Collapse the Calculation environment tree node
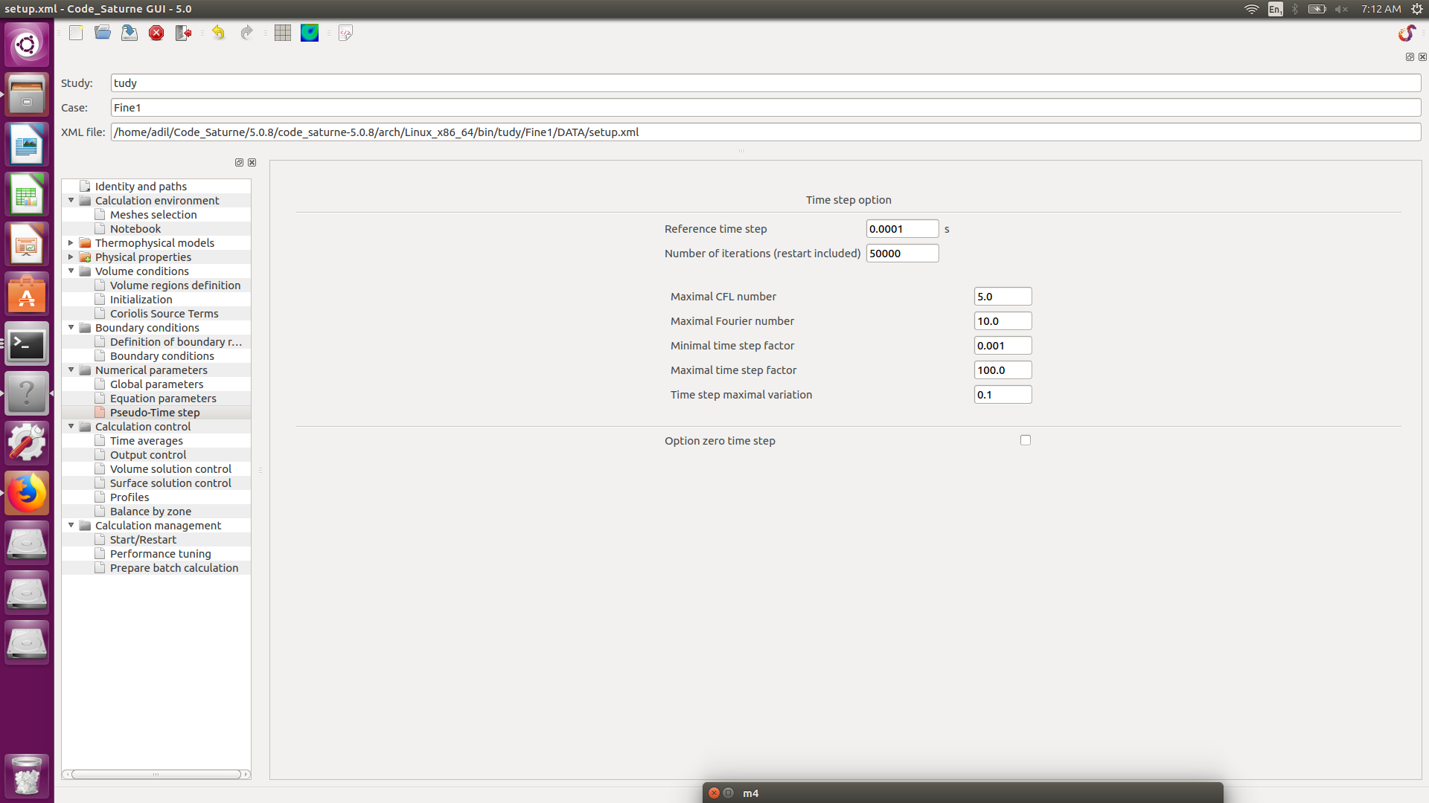1429x803 pixels. 71,201
